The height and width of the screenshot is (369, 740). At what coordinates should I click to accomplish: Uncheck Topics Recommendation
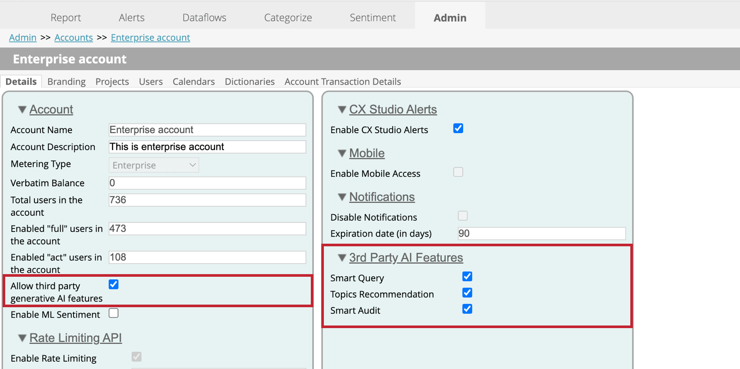(467, 293)
